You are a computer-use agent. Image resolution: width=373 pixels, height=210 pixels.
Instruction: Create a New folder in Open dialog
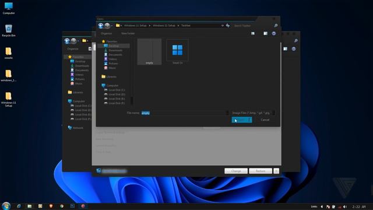(x=128, y=34)
